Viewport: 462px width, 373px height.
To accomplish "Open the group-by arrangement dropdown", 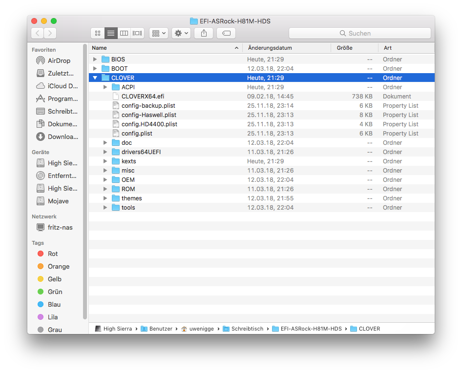I will [x=159, y=33].
